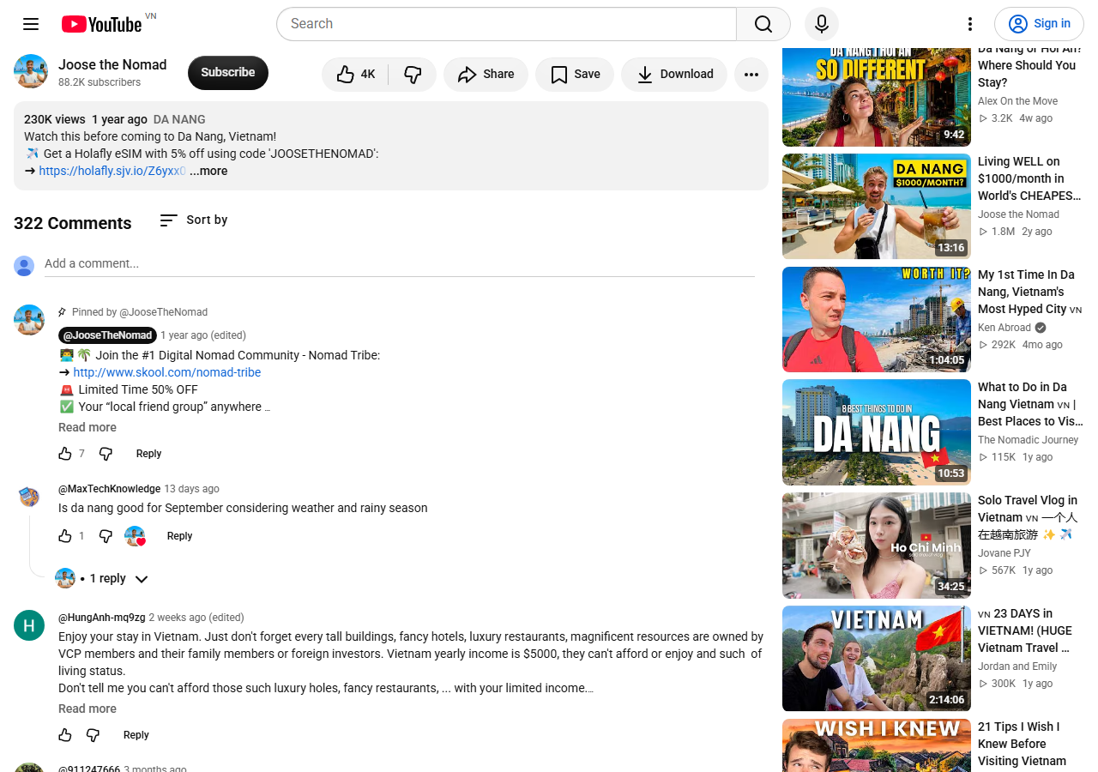Save video to playlist
The height and width of the screenshot is (772, 1098).
point(575,75)
